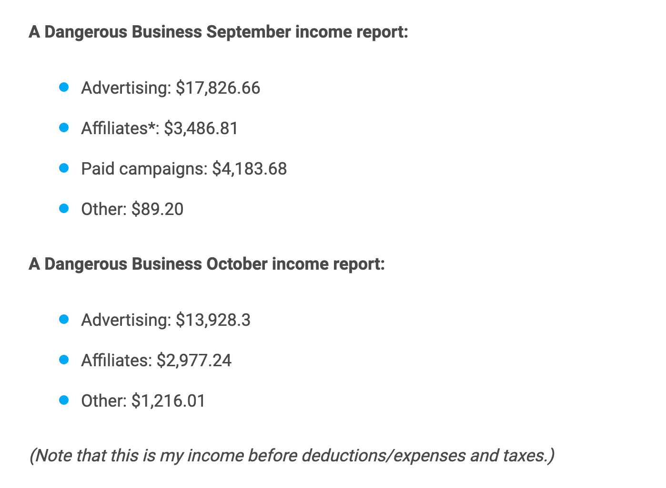Click the blue bullet beside Advertising $13,928.3
The image size is (666, 488).
click(x=64, y=320)
